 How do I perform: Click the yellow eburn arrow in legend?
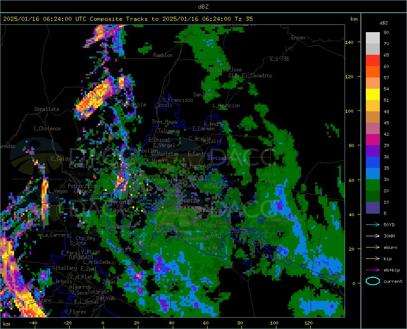click(373, 248)
